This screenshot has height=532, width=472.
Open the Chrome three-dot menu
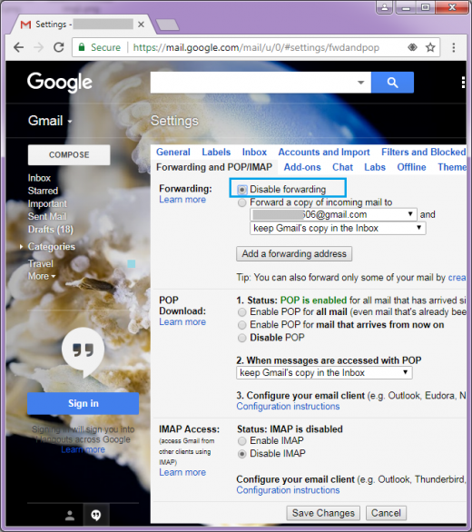453,47
